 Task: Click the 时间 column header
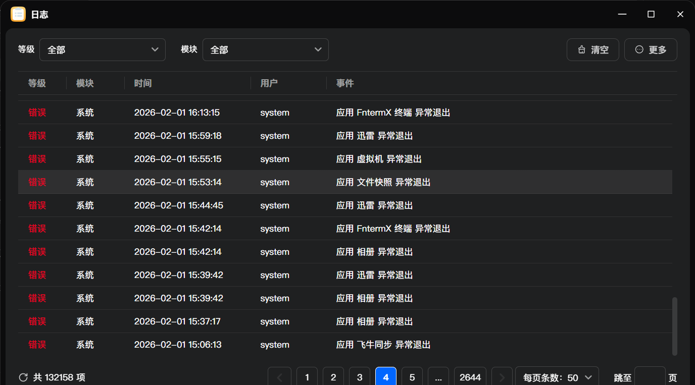[x=143, y=83]
